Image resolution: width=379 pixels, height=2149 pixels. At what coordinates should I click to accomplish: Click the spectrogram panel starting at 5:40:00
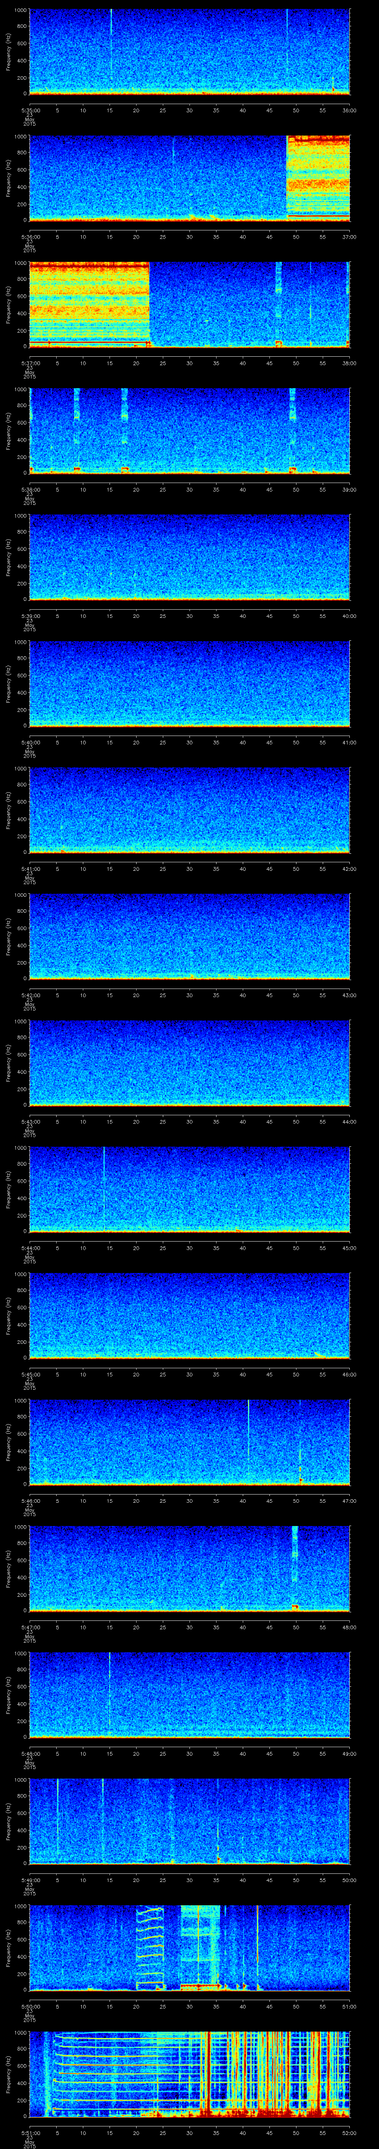tap(189, 684)
